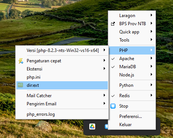Viewport: 173px width, 138px height.
Task: Select the Node.js menu label
Action: [127, 75]
